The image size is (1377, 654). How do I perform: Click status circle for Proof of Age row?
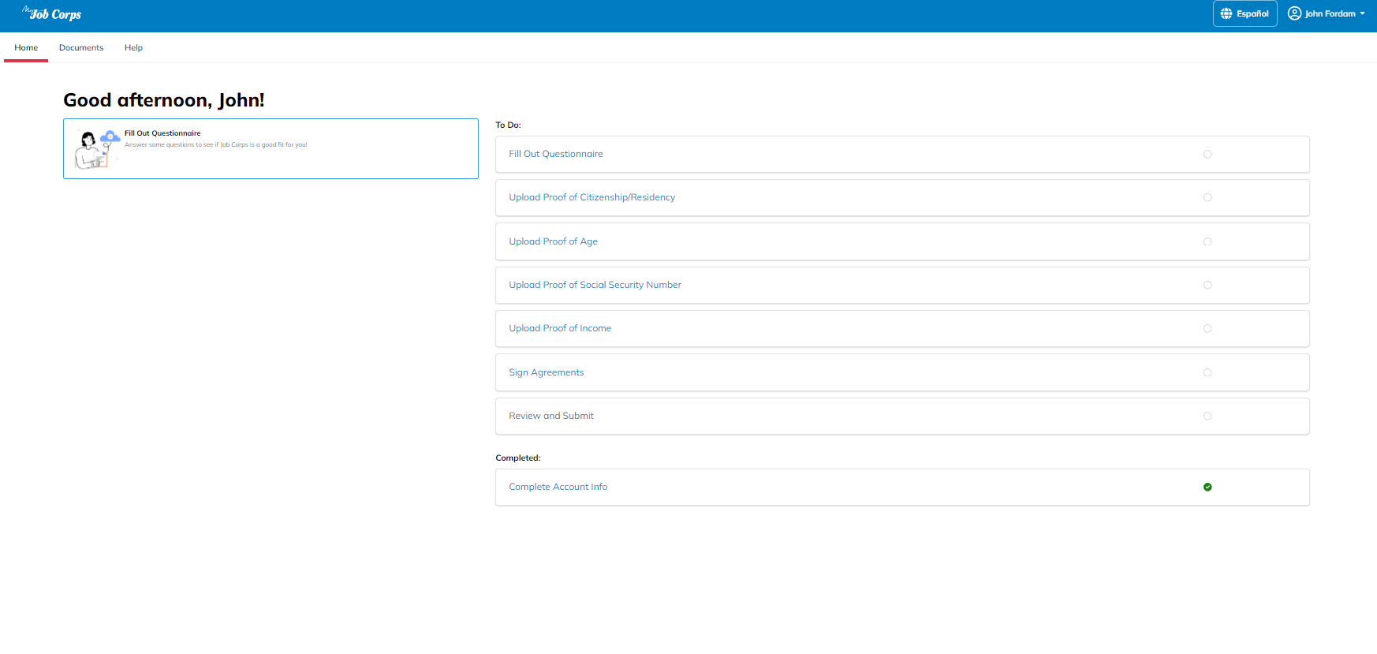1207,241
